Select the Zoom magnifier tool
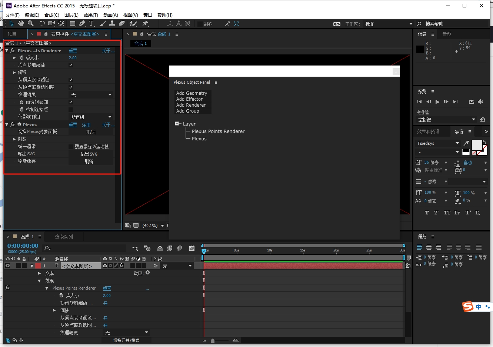This screenshot has width=493, height=347. point(30,24)
